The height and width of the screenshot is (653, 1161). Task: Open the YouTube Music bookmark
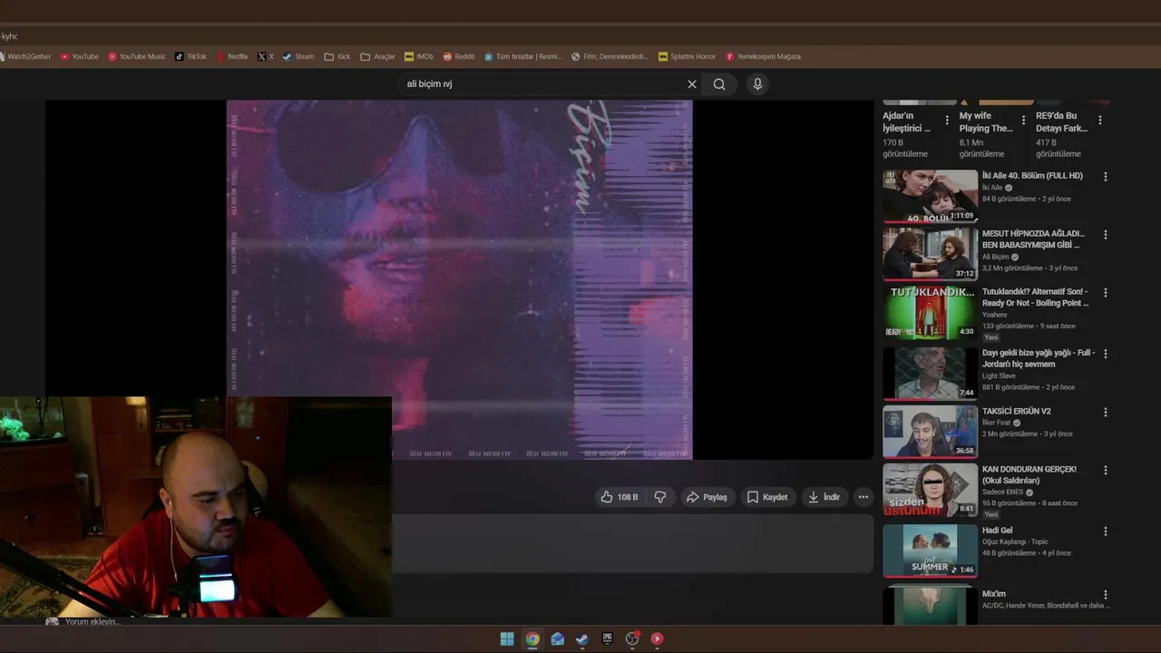(x=137, y=56)
